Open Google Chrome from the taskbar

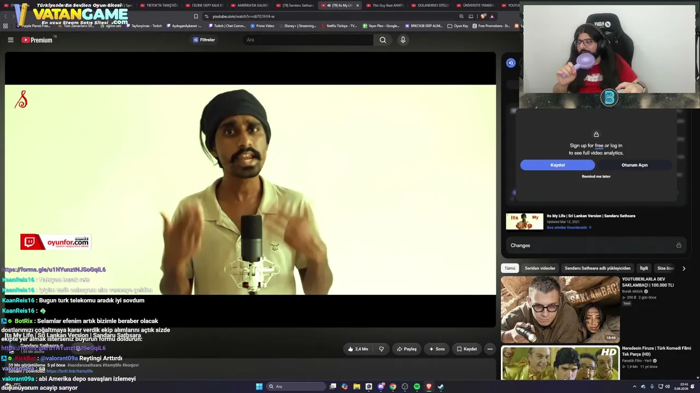pos(393,386)
